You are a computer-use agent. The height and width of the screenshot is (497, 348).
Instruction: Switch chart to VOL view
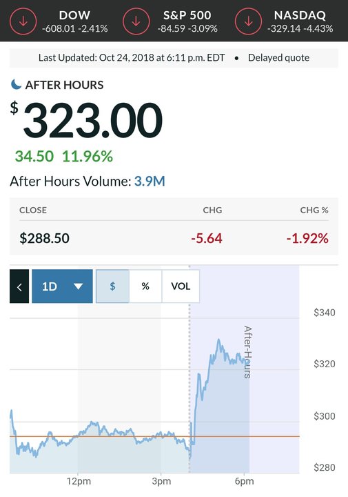click(x=181, y=286)
